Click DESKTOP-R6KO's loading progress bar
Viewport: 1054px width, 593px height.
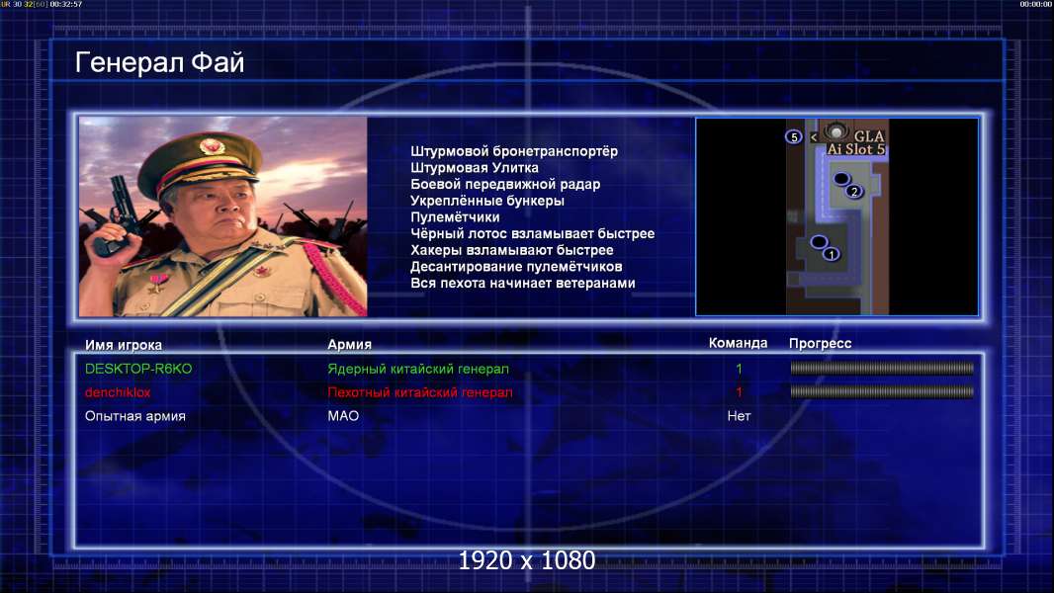[882, 368]
